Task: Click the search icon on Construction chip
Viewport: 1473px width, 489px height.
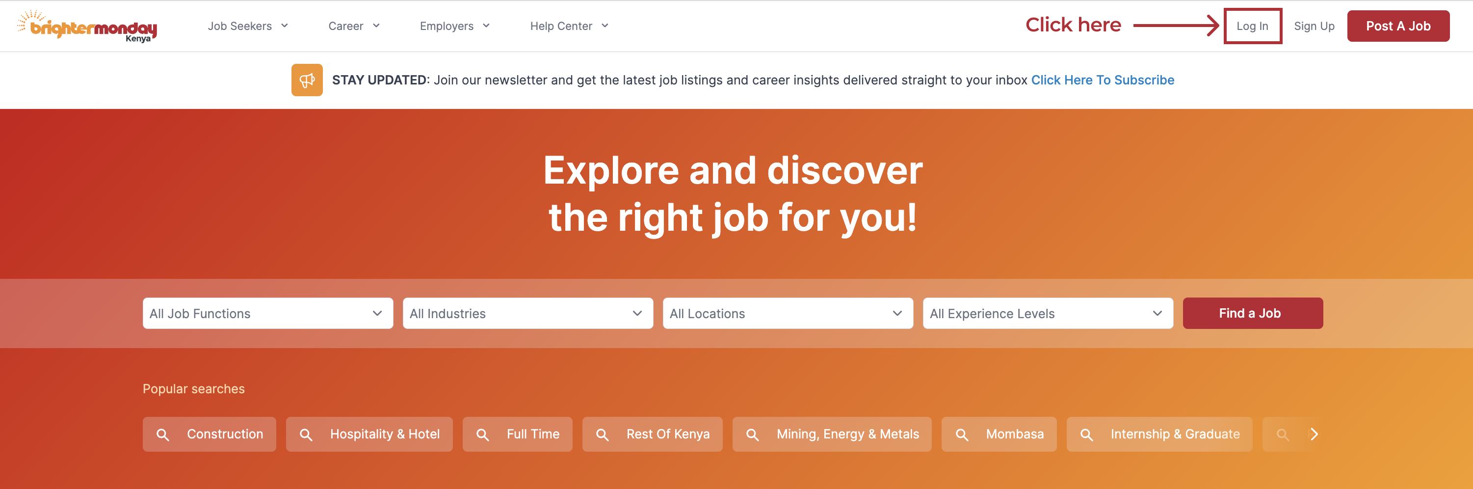Action: click(163, 435)
